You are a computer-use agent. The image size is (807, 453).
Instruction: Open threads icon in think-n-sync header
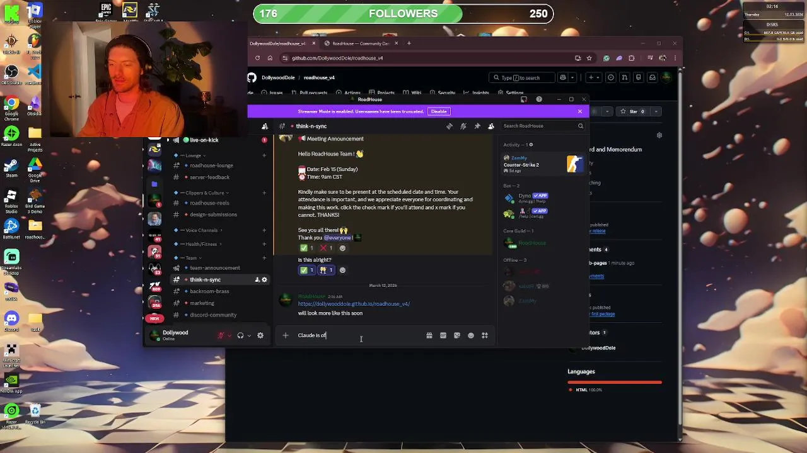point(450,126)
